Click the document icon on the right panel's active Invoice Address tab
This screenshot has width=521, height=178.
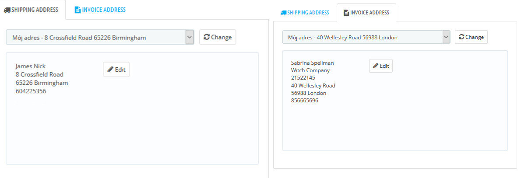point(346,13)
